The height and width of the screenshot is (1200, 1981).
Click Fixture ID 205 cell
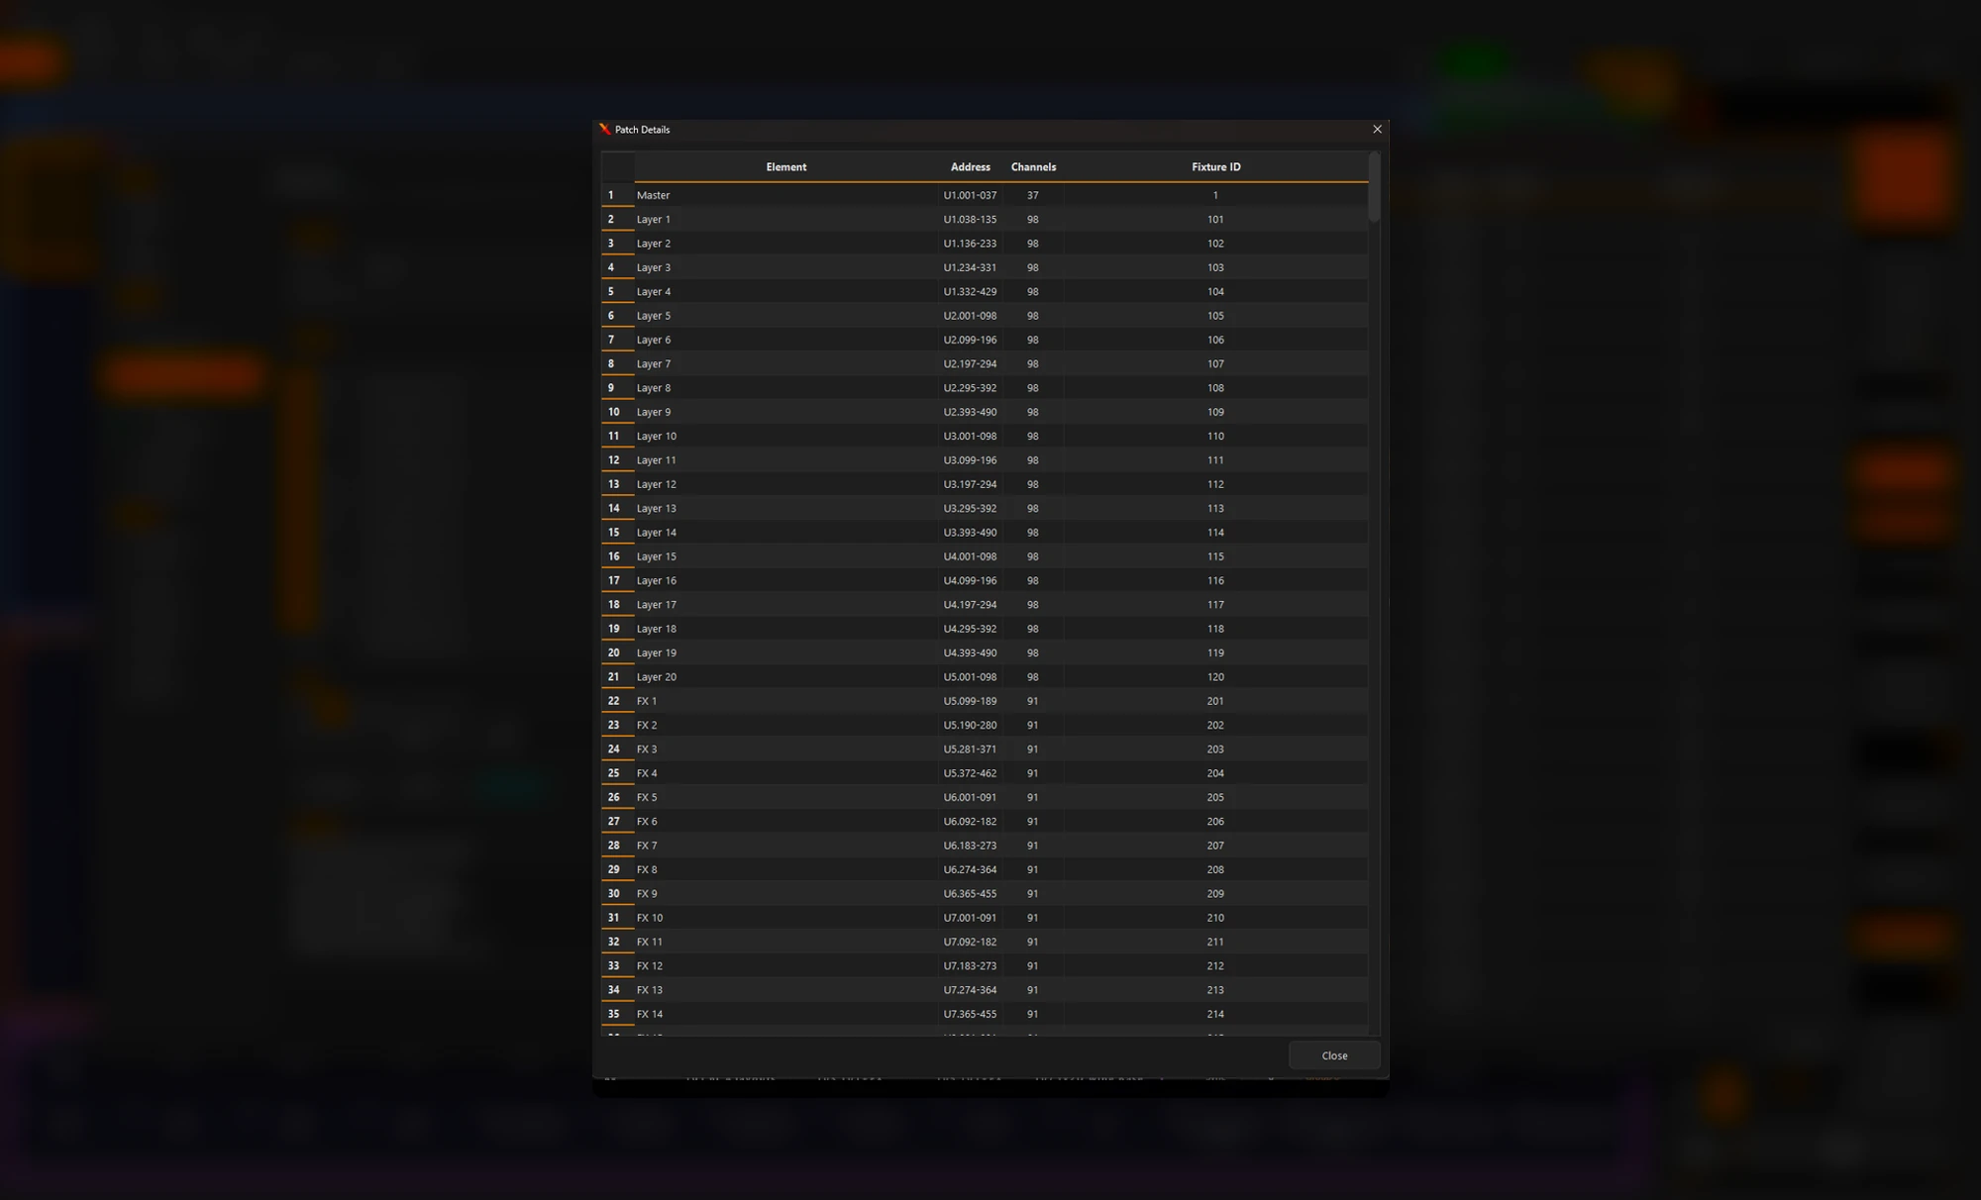tap(1215, 797)
